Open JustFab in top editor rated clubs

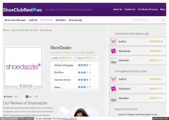click(122, 42)
